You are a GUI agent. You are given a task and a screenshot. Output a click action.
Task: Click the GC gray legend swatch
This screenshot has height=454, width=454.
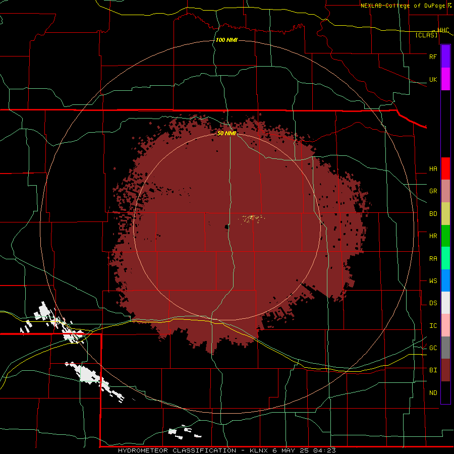click(x=445, y=348)
